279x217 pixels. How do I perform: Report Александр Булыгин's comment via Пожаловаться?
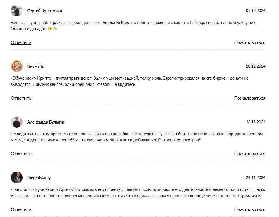(250, 154)
